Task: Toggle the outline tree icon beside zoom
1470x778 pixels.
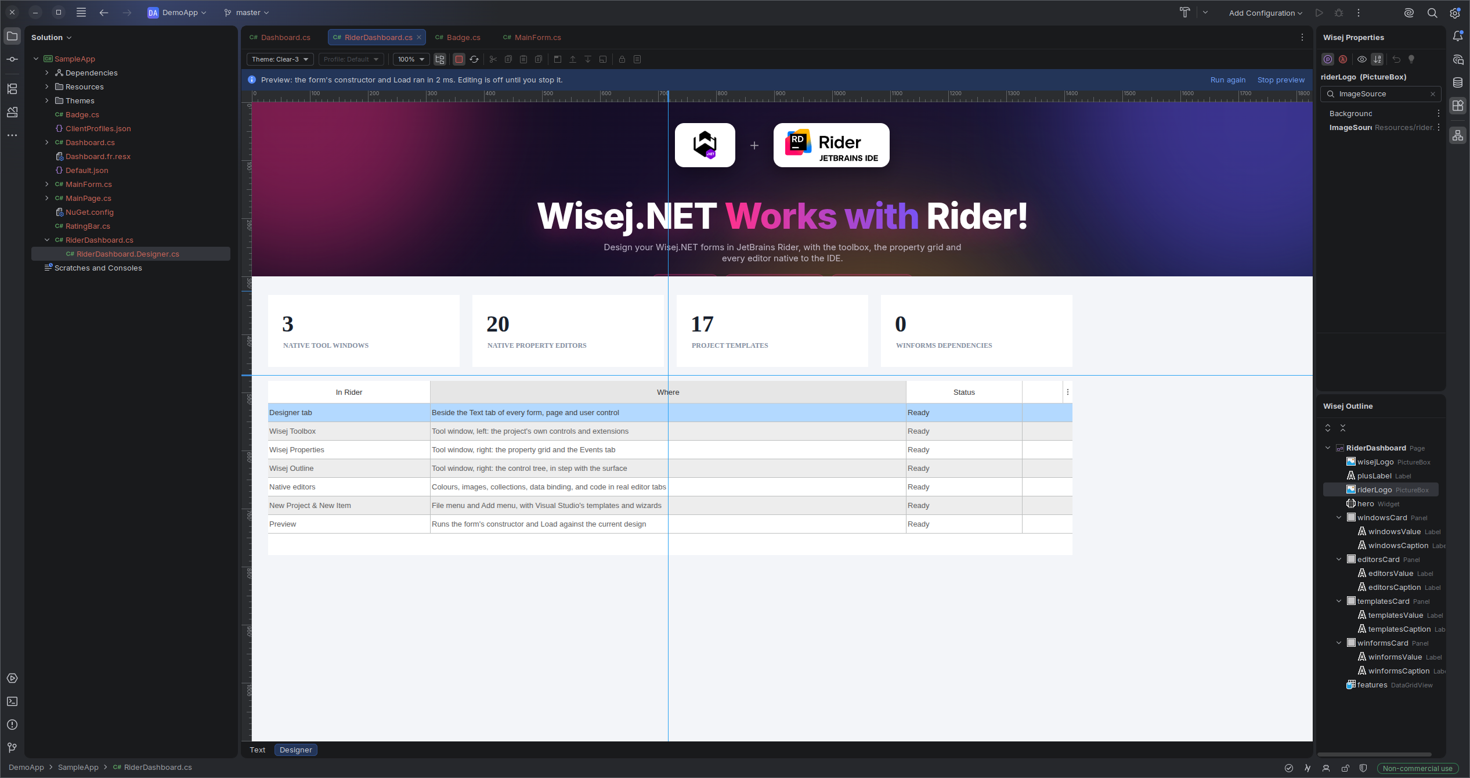Action: (440, 59)
